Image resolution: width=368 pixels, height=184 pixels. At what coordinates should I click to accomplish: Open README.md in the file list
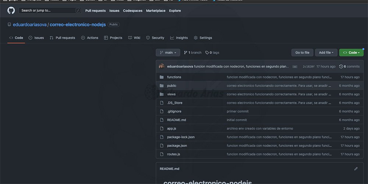tap(177, 120)
